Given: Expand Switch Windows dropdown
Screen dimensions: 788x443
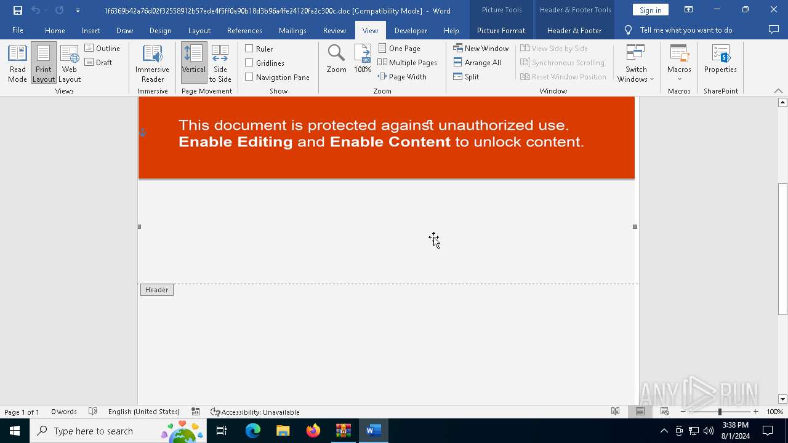Looking at the screenshot, I should (x=636, y=63).
